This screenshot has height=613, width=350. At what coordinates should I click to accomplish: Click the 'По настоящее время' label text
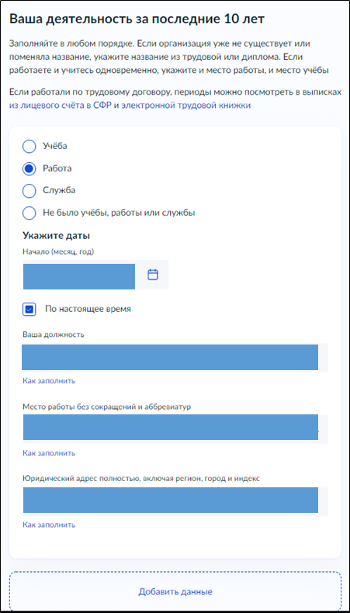coord(88,309)
